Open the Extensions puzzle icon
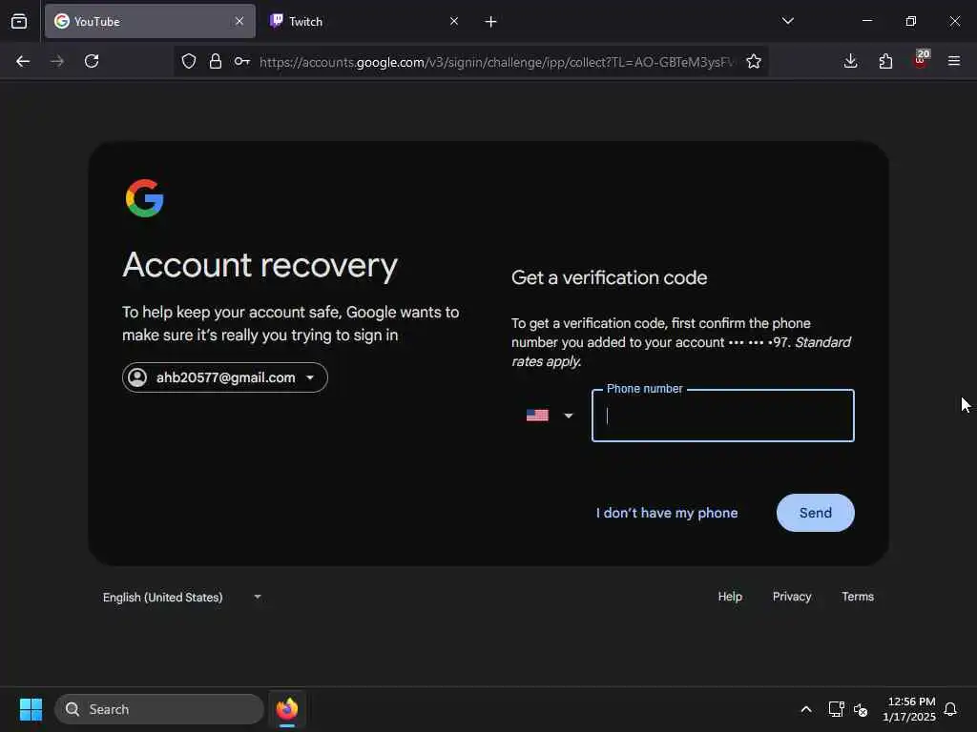The width and height of the screenshot is (977, 732). coord(885,61)
